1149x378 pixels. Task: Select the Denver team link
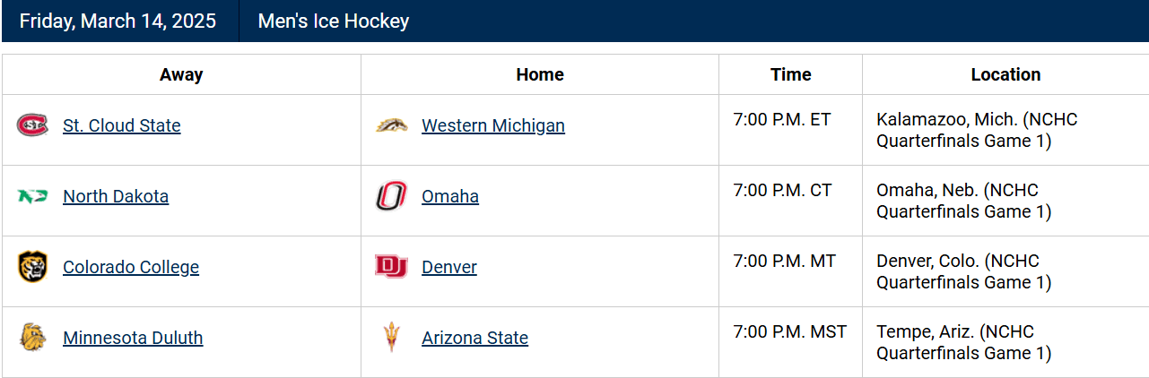click(x=449, y=267)
